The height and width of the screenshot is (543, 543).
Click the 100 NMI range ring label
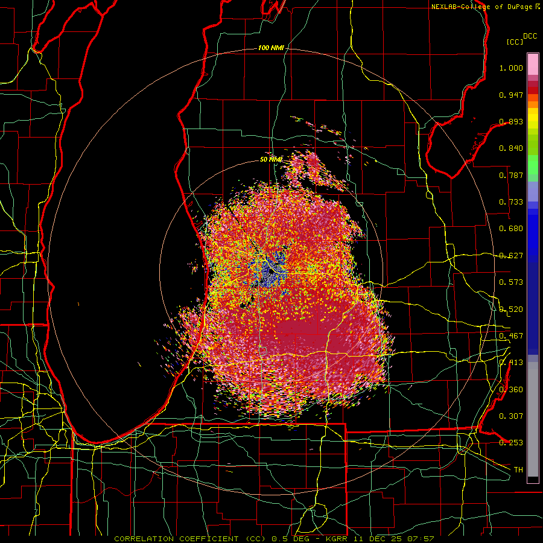coord(271,48)
